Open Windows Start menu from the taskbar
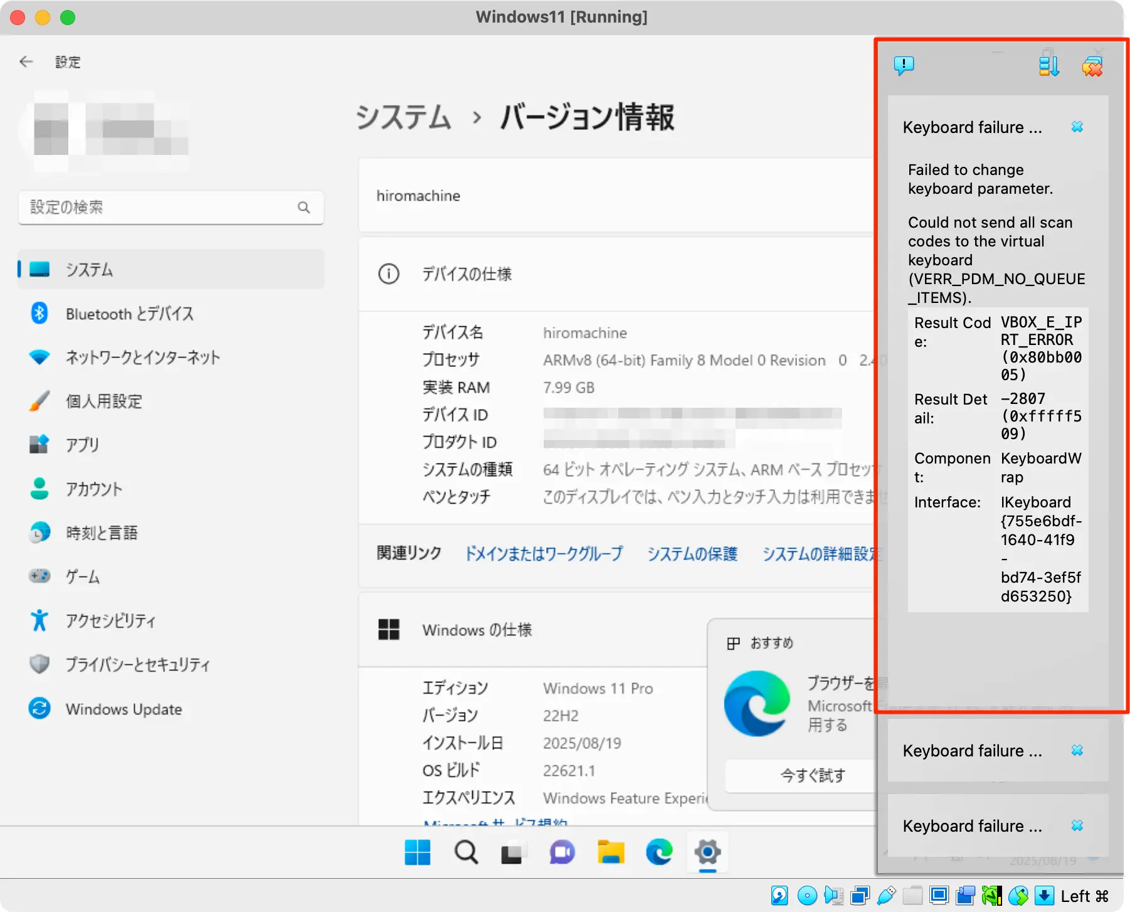Viewport: 1130px width, 912px height. [418, 852]
